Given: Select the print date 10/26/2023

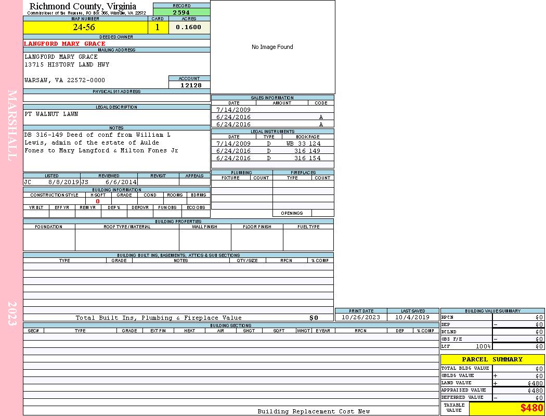Looking at the screenshot, I should coord(360,317).
